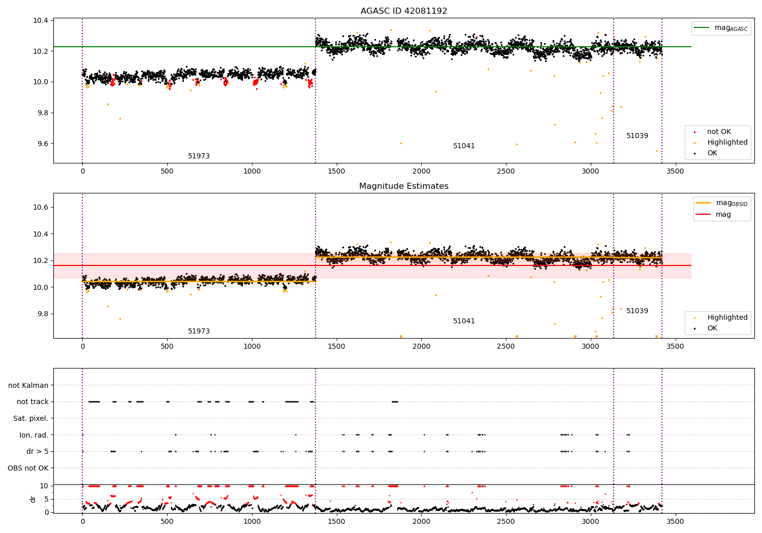
Task: Click y-axis tick 10.6 in Magnitude Estimates plot
Action: (41, 208)
